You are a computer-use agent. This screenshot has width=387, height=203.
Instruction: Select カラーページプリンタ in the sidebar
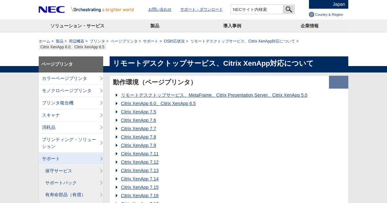pyautogui.click(x=71, y=79)
